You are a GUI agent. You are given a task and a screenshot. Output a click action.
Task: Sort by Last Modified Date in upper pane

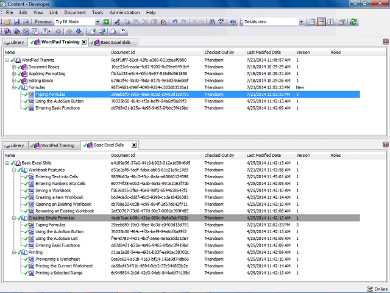pyautogui.click(x=270, y=52)
